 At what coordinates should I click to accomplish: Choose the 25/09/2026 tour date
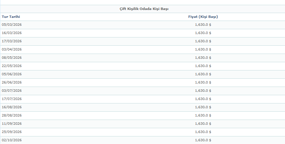coord(12,132)
